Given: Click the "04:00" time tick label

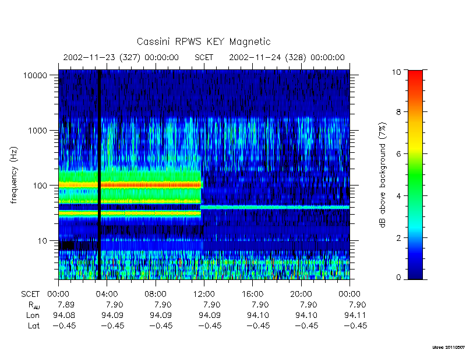Looking at the screenshot, I should pos(107,295).
